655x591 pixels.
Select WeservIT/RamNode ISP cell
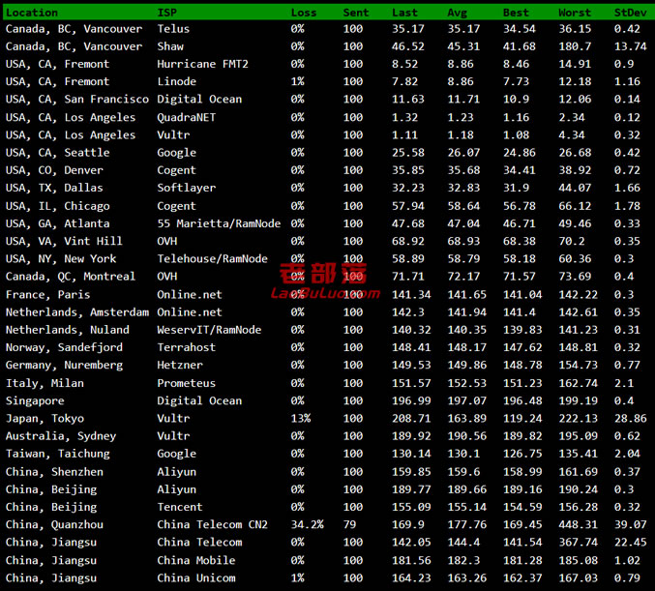(209, 330)
